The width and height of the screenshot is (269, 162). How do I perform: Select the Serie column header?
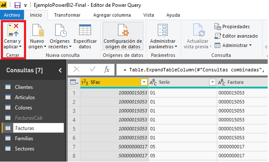[x=183, y=82]
